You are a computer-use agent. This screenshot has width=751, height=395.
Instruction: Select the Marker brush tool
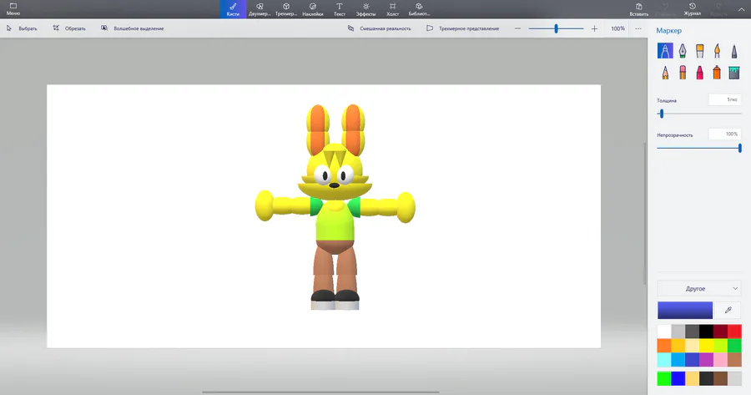pyautogui.click(x=665, y=51)
